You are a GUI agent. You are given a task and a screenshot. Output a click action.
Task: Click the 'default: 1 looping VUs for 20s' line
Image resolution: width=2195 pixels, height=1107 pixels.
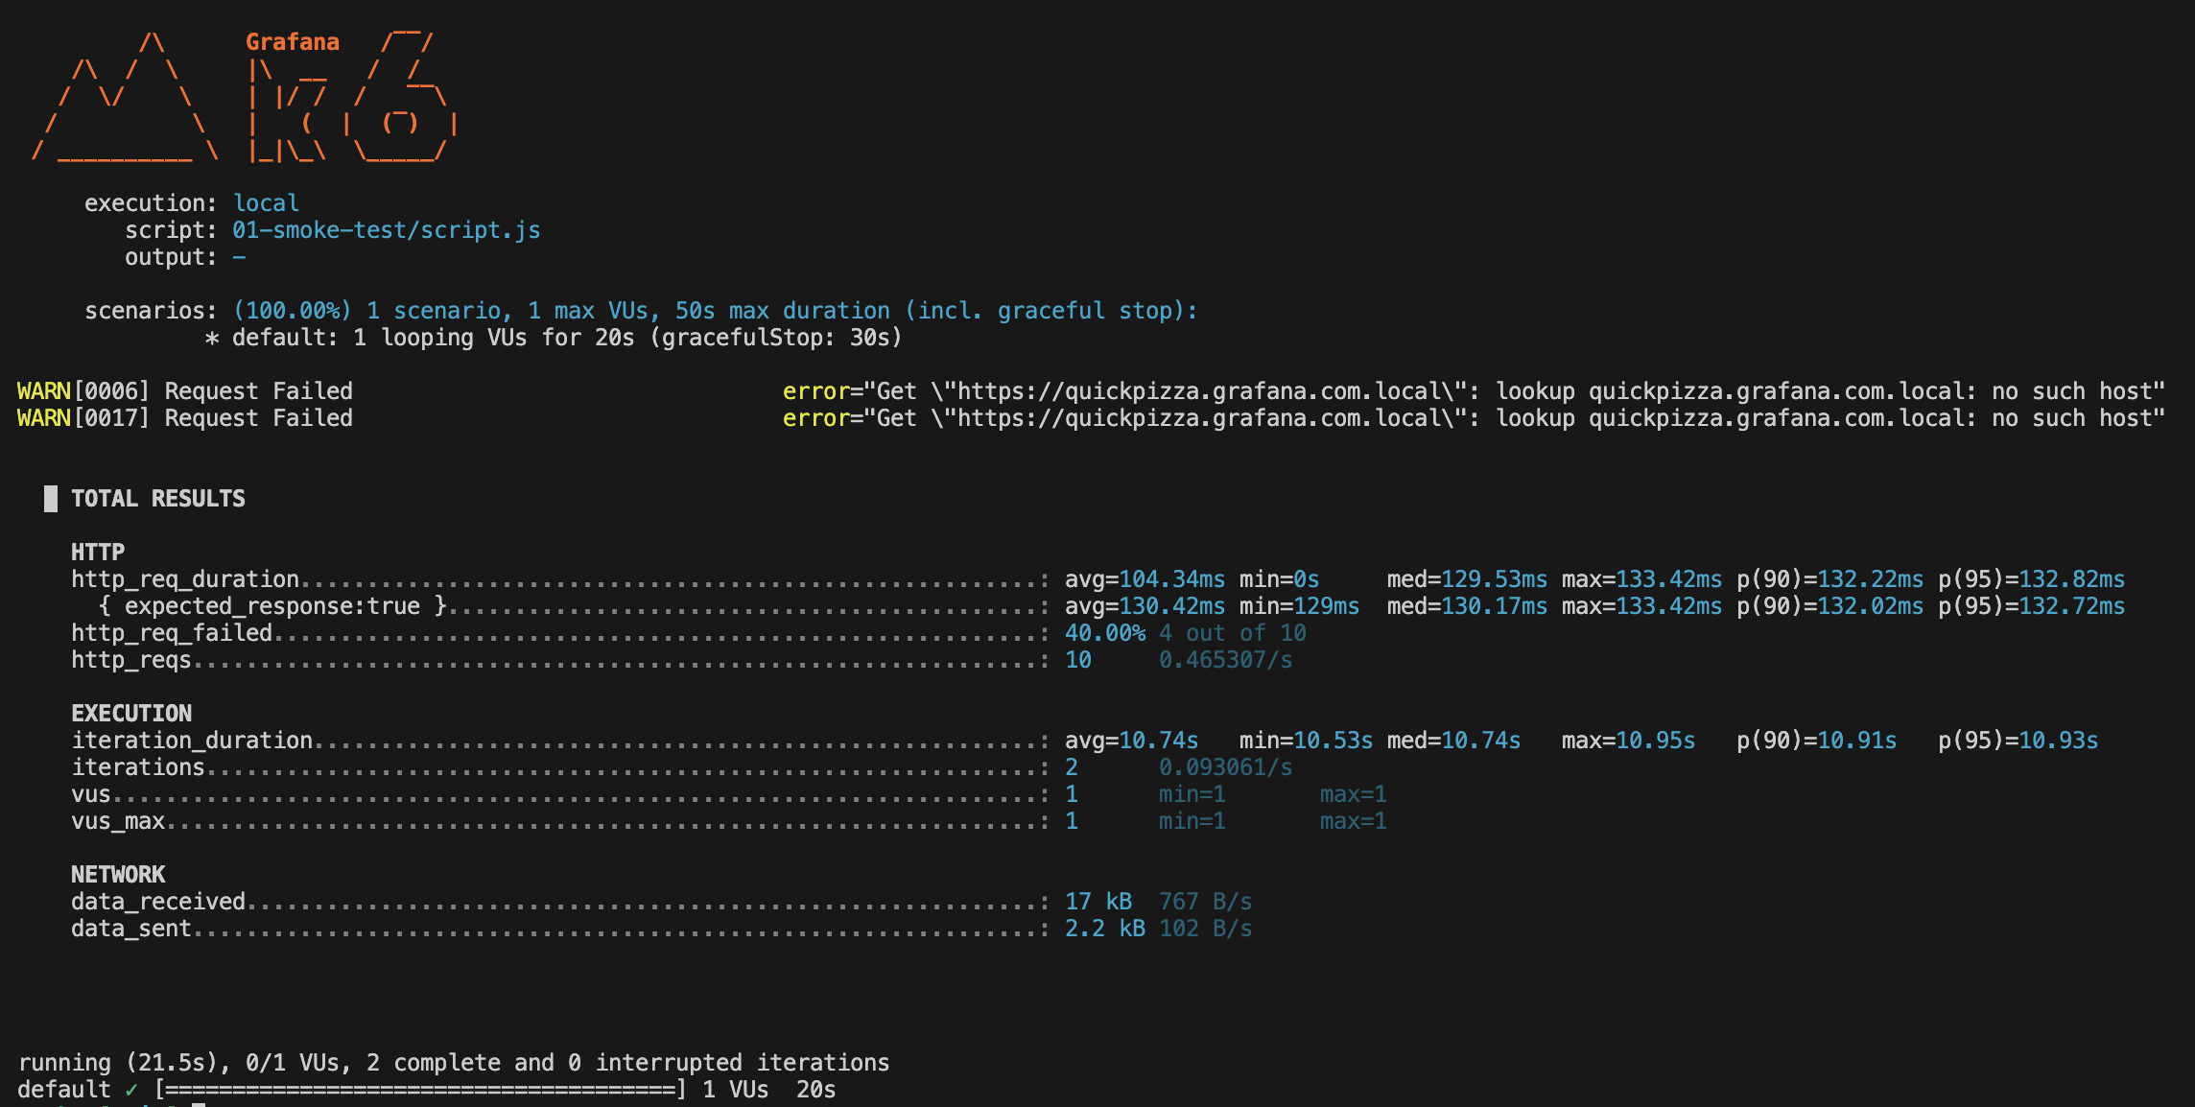pyautogui.click(x=554, y=338)
